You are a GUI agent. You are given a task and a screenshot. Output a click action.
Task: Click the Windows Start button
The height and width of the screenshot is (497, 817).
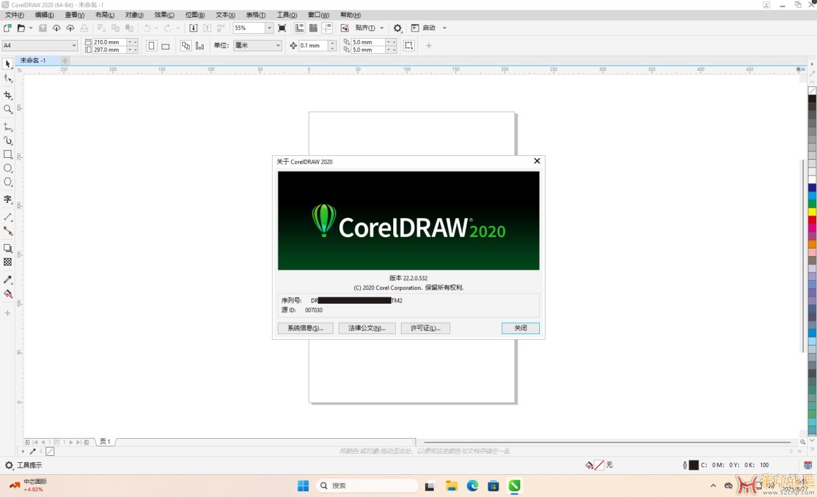pos(303,486)
